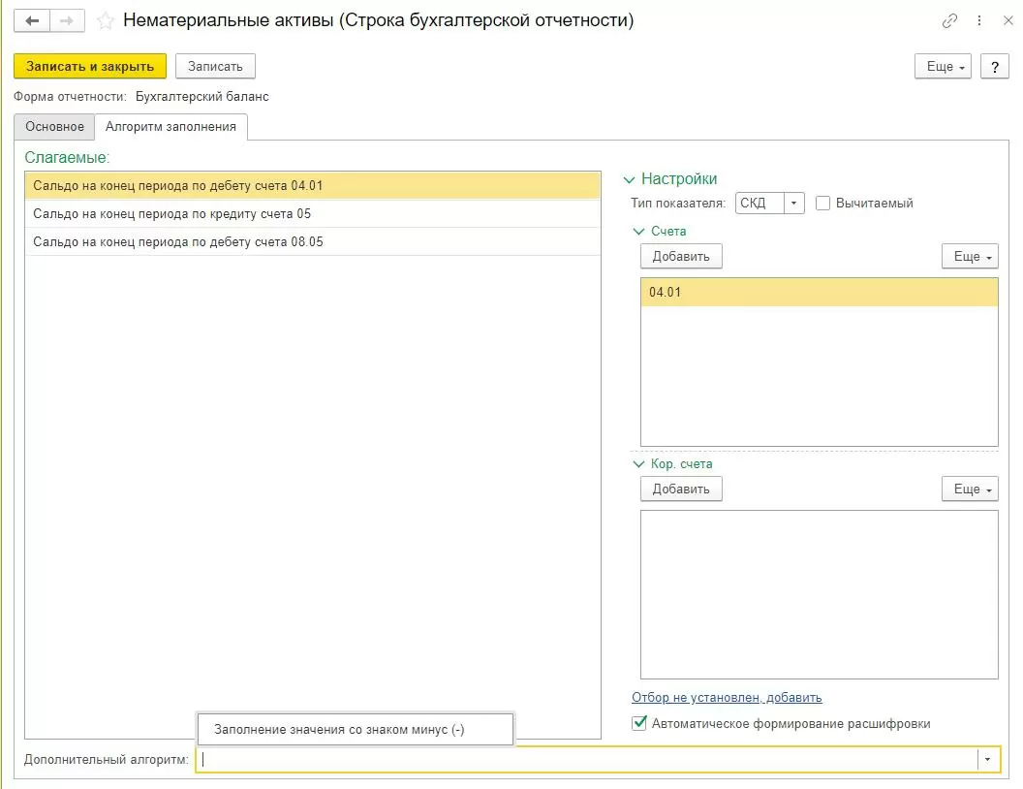The width and height of the screenshot is (1023, 789).
Task: Open the Тип показателя dropdown
Action: [x=794, y=204]
